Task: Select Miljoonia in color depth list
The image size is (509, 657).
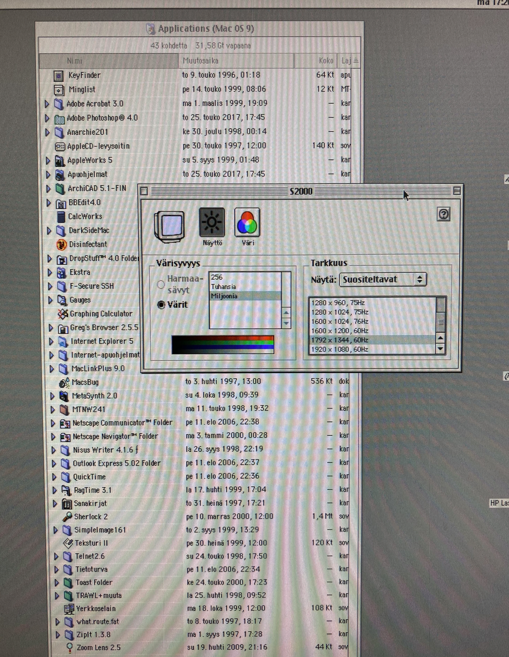Action: [245, 296]
